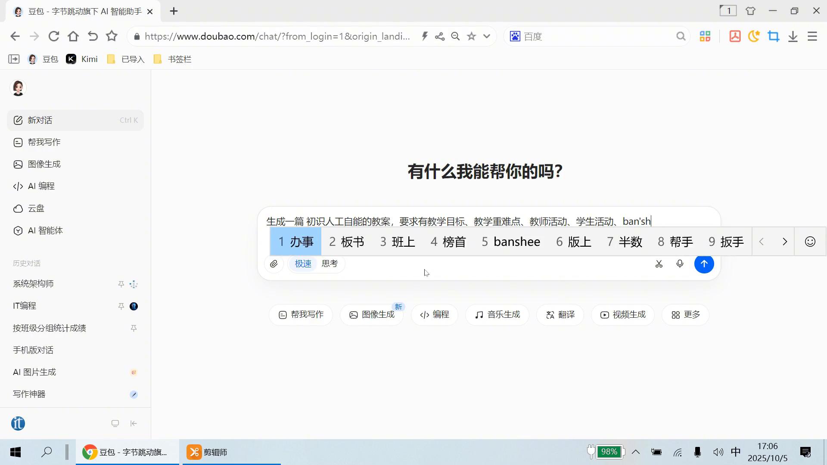827x465 pixels.
Task: Switch to 极速 fast mode
Action: point(303,263)
